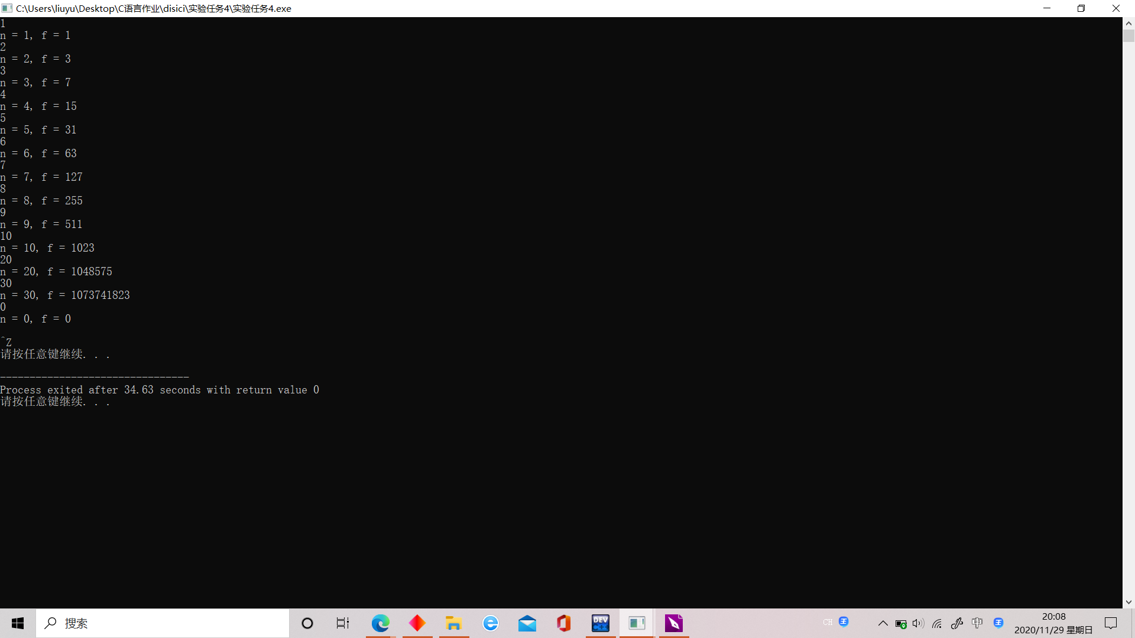The width and height of the screenshot is (1135, 638).
Task: Open the notification action center
Action: point(1111,623)
